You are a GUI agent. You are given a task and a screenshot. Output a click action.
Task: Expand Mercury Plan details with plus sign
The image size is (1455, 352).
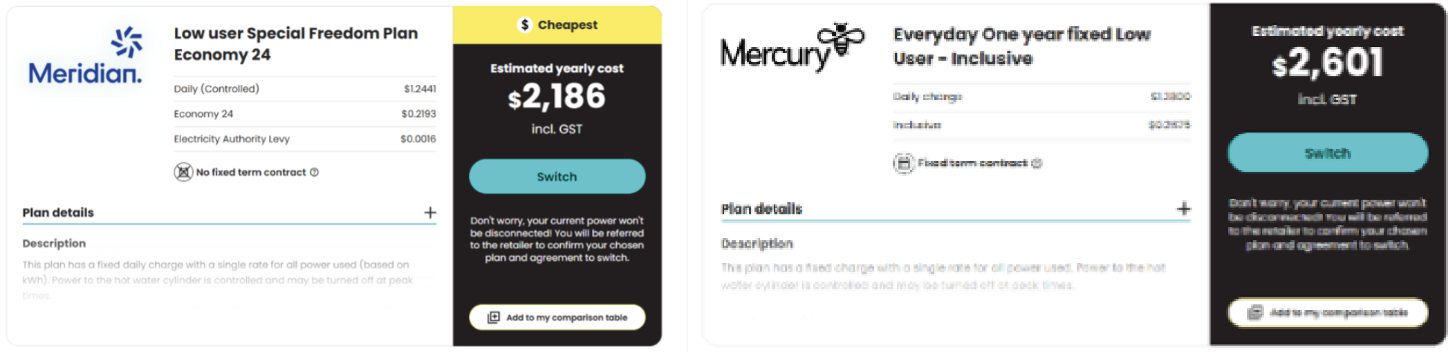[x=1184, y=208]
